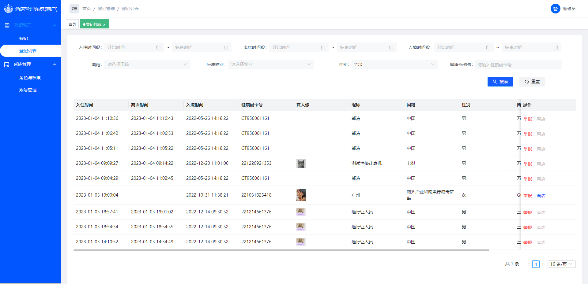Click 举报 for the 14:10:52 check-in row

528,242
